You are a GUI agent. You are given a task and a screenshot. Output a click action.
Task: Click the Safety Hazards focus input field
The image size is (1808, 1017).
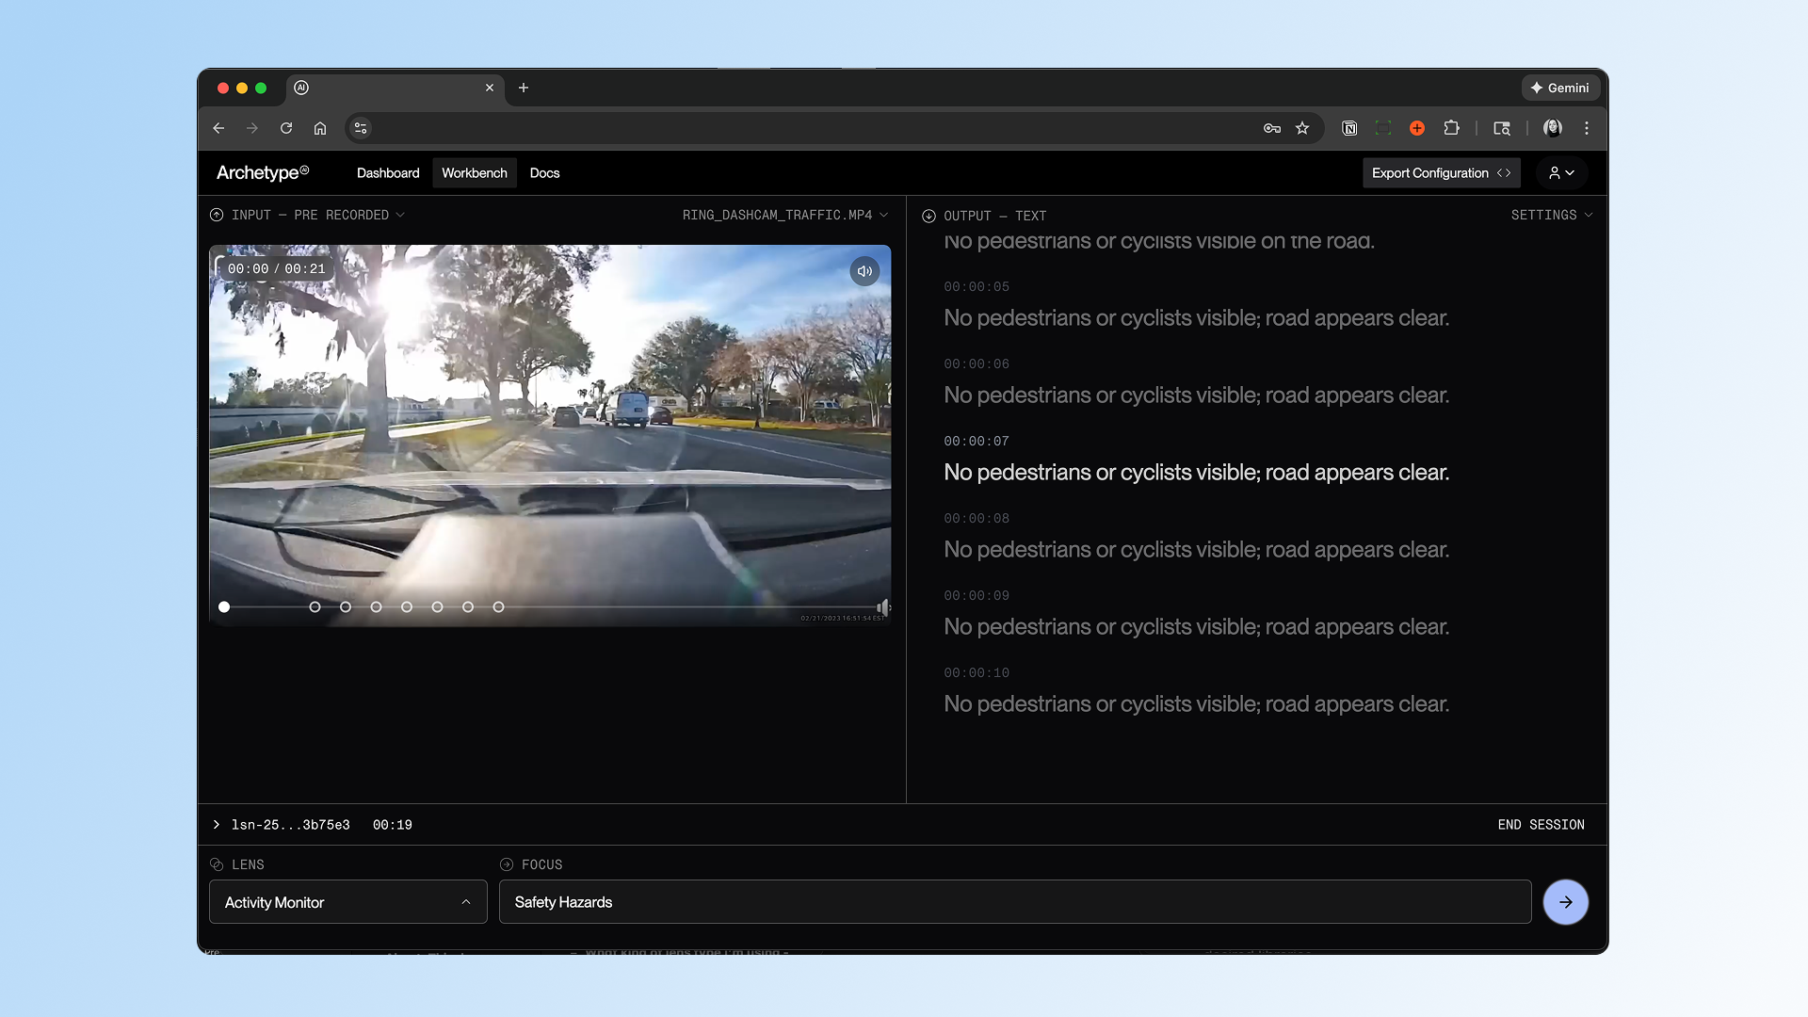point(1014,902)
